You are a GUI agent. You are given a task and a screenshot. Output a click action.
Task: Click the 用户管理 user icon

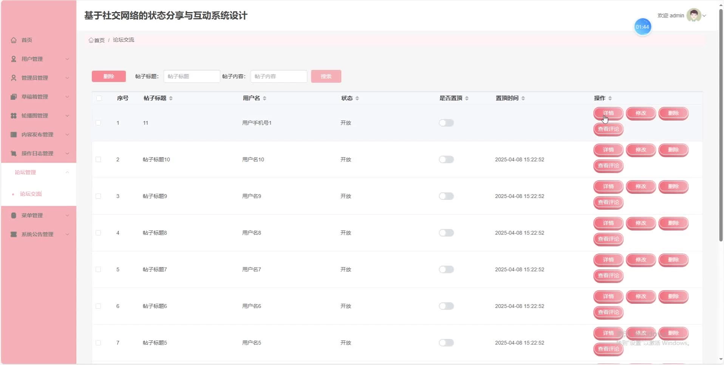(14, 59)
